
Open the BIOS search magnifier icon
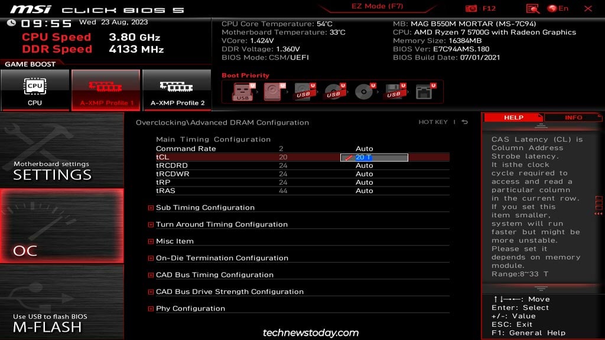click(532, 8)
